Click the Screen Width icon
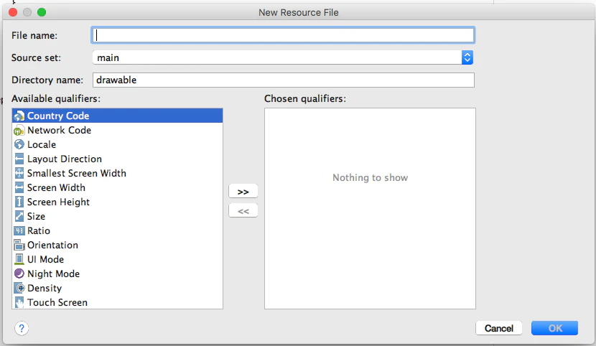 19,187
